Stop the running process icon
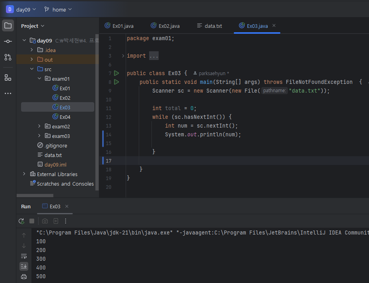The image size is (369, 283). 32,221
